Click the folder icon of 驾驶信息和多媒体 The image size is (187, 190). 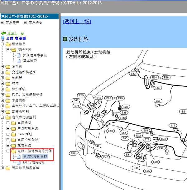pyautogui.click(x=8, y=168)
